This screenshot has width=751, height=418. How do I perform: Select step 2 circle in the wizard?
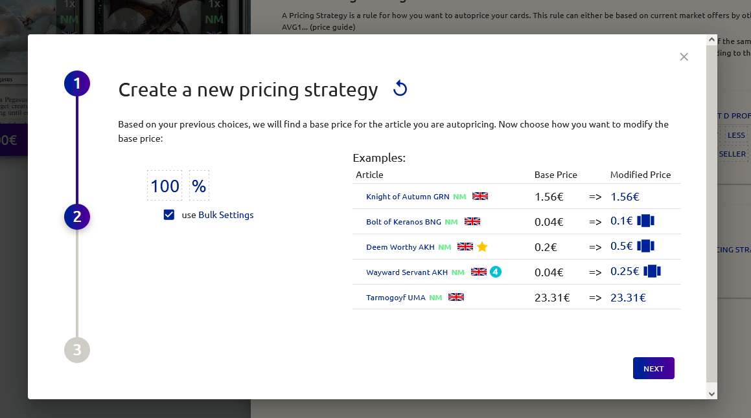(77, 217)
